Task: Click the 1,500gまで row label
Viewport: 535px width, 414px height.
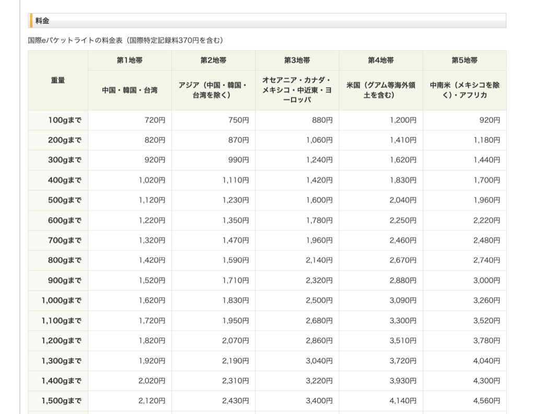Action: (62, 401)
